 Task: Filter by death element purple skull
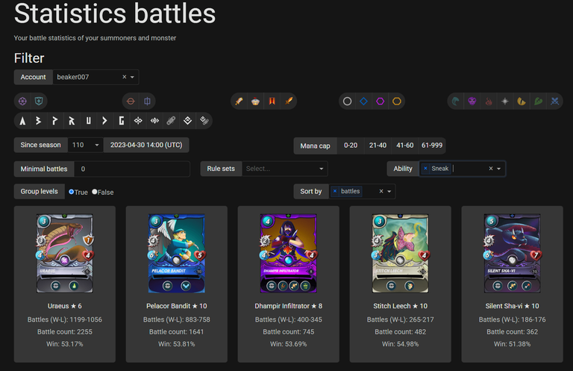tap(472, 102)
